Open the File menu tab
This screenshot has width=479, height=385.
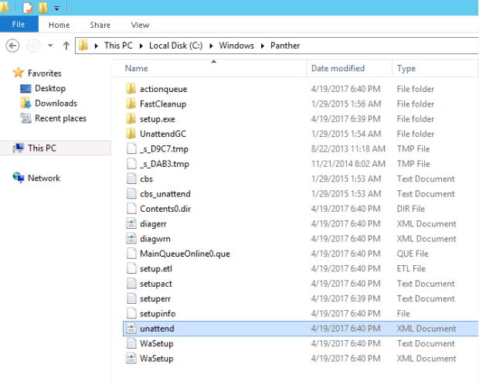(19, 25)
